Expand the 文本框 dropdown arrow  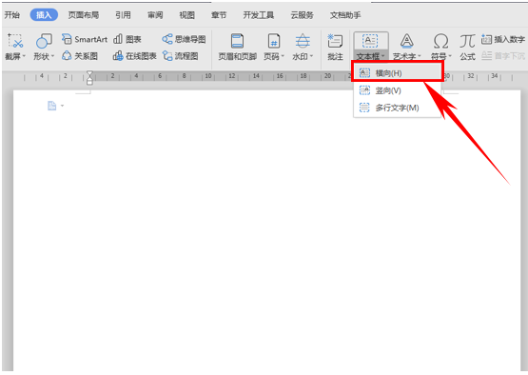(383, 56)
